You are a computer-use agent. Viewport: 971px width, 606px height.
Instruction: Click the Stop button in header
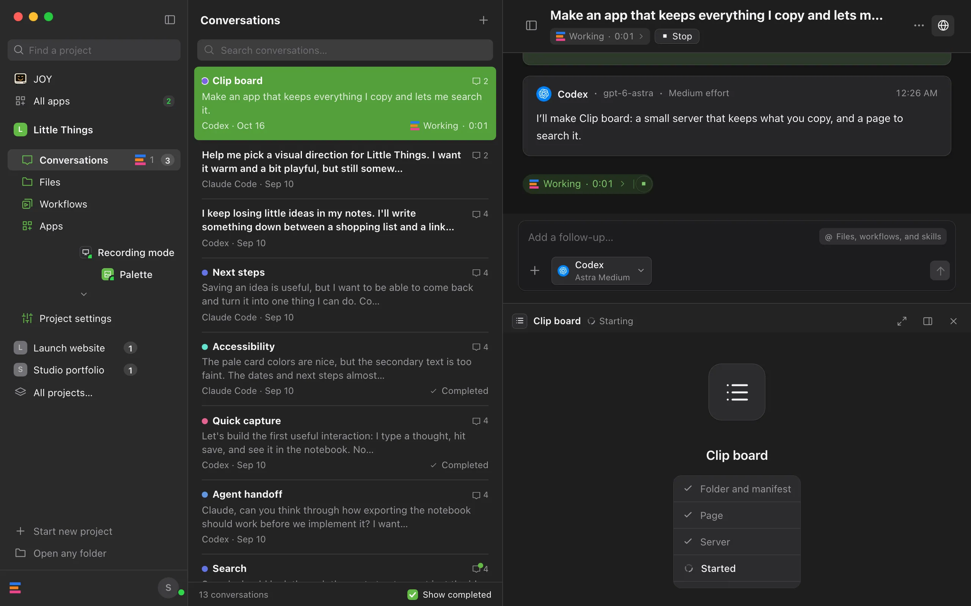[677, 36]
